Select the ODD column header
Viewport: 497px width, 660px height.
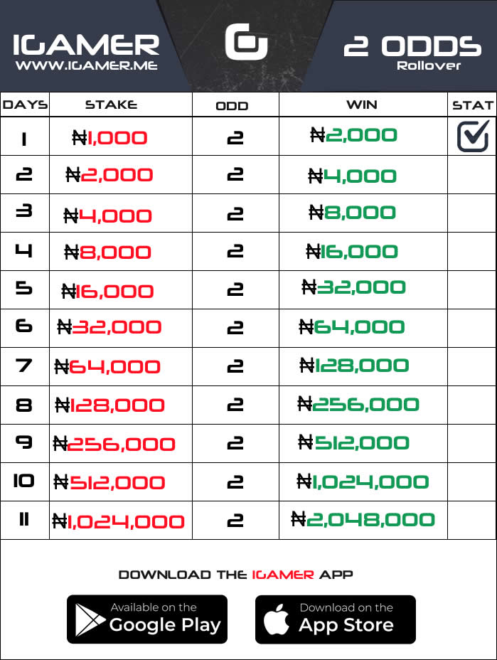pyautogui.click(x=233, y=106)
